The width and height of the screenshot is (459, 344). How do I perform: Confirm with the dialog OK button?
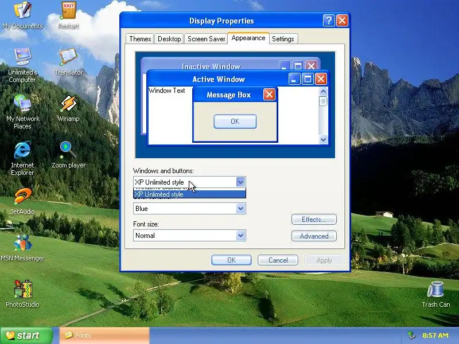pos(231,260)
